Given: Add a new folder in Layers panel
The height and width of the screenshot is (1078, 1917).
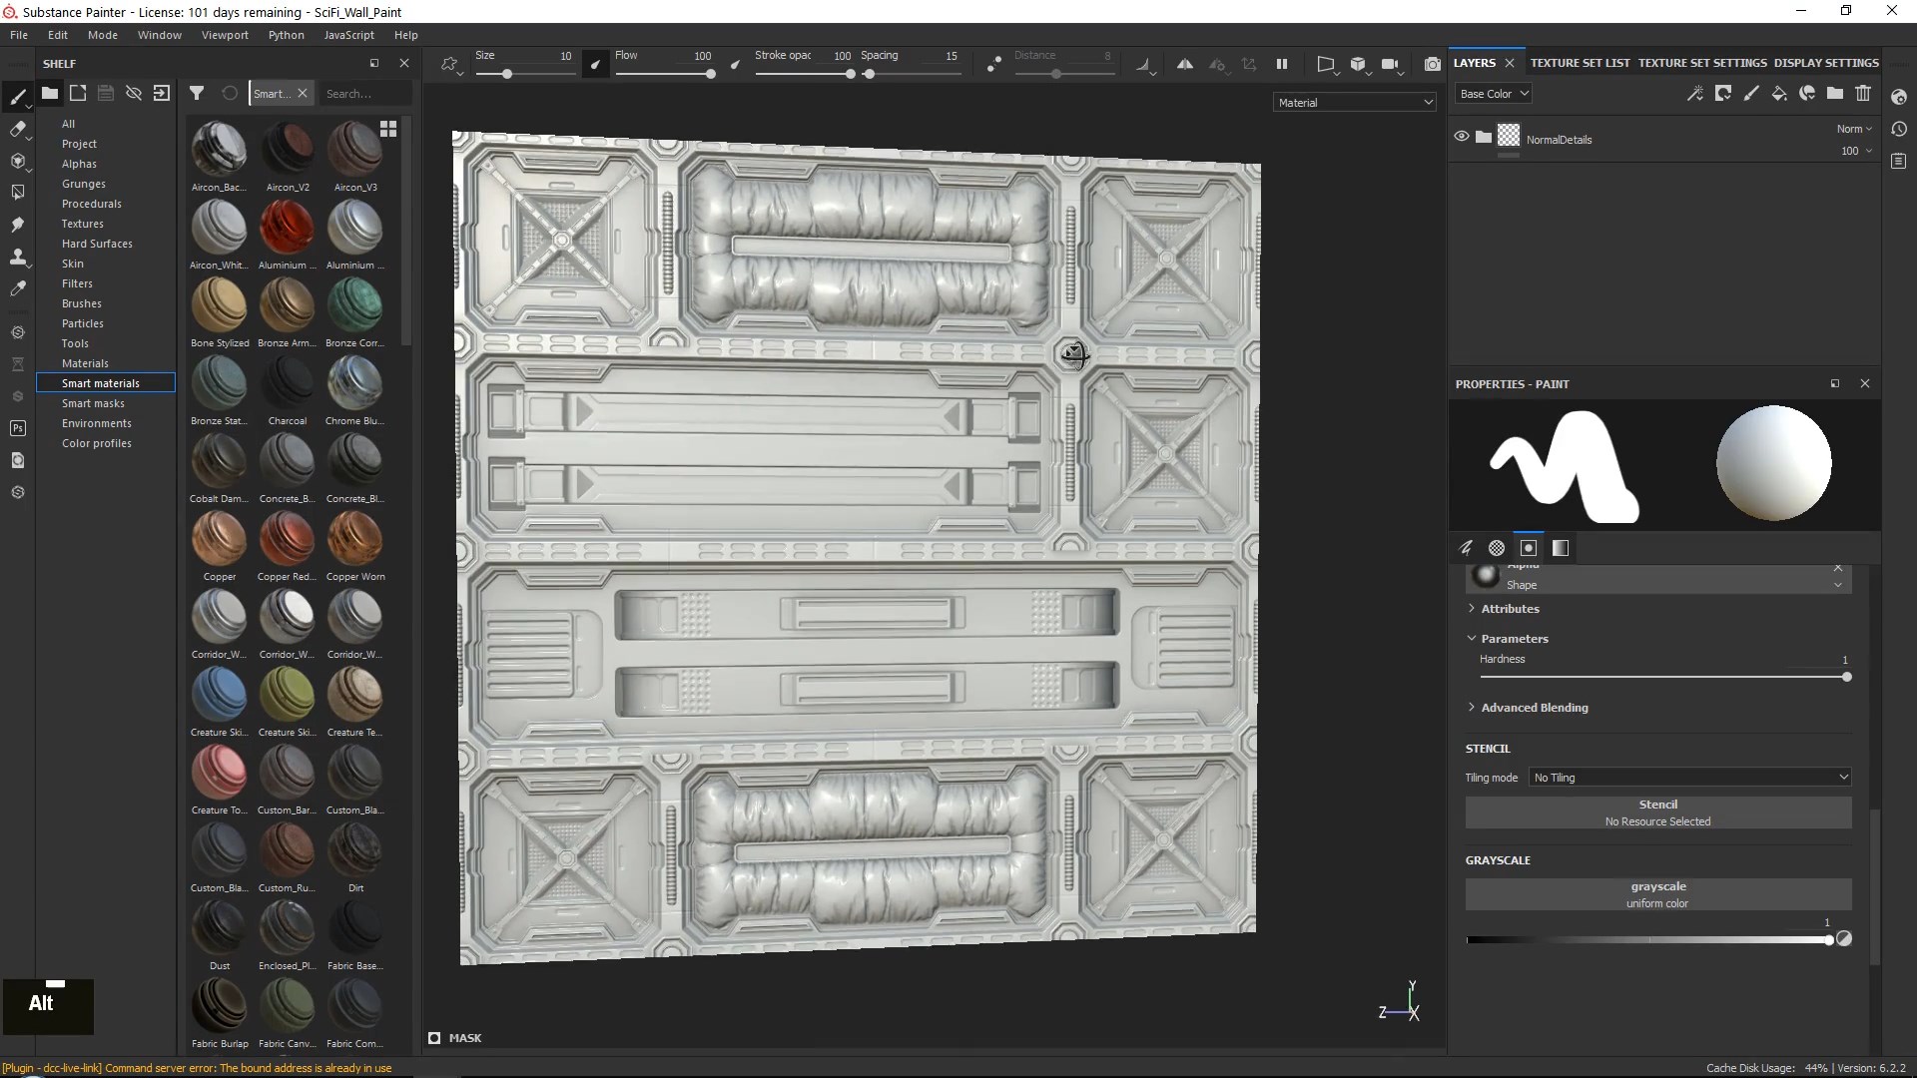Looking at the screenshot, I should point(1835,93).
